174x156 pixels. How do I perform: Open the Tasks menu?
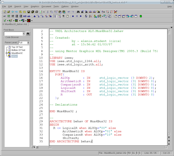pos(56,7)
